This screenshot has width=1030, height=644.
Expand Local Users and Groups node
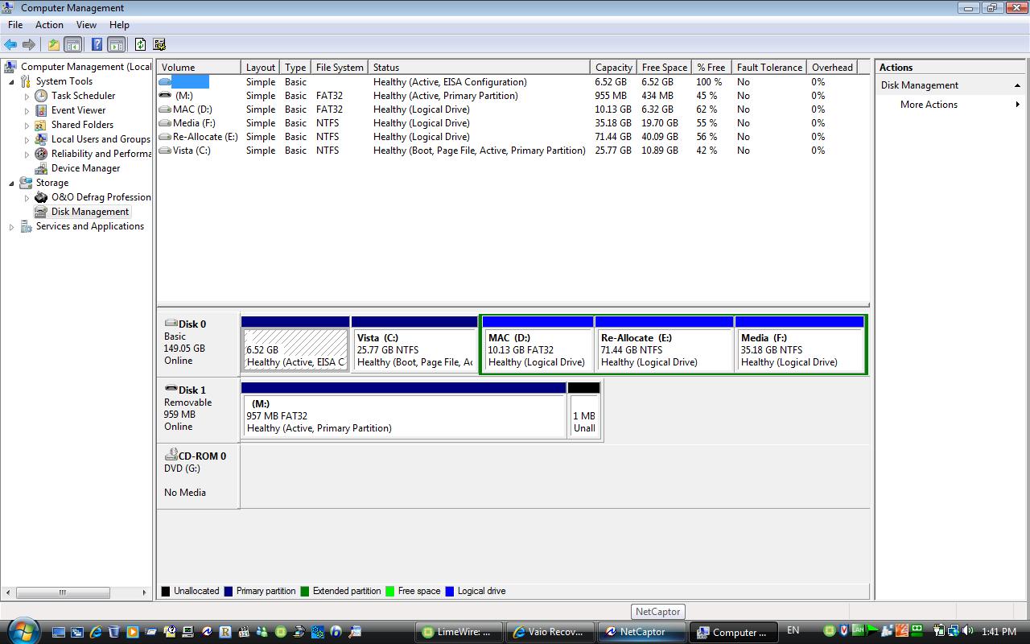click(27, 140)
